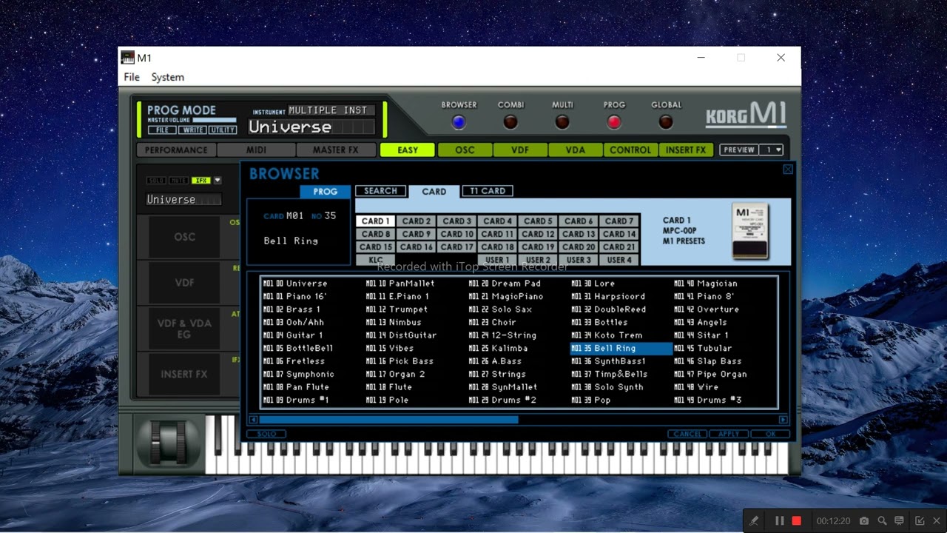Select program 'M01 13 Nimbus'
Image resolution: width=947 pixels, height=533 pixels.
(416, 322)
